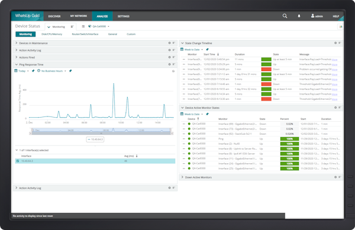Open the search magnifier in header
This screenshot has width=355, height=230.
(285, 16)
